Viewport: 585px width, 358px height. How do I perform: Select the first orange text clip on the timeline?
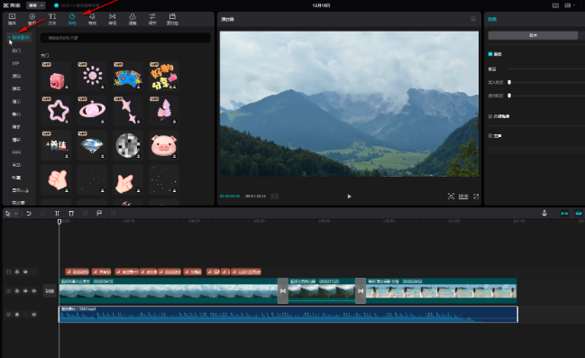(78, 271)
